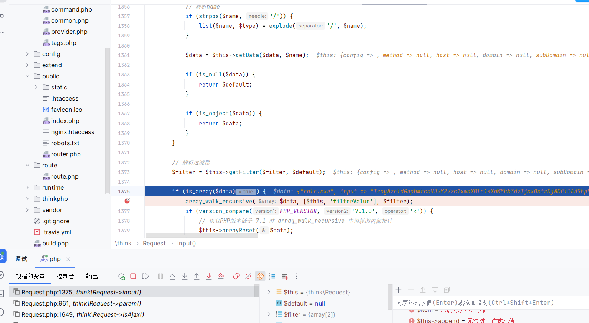
Task: Click \think breadcrumb item
Action: click(x=123, y=243)
